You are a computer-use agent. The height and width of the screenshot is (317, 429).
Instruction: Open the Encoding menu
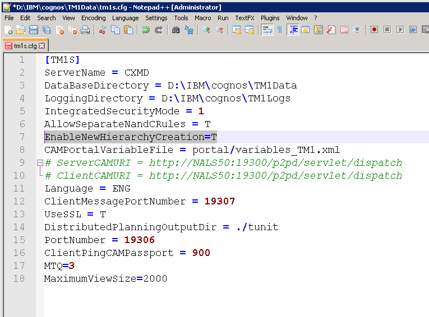tap(93, 18)
